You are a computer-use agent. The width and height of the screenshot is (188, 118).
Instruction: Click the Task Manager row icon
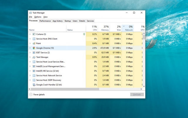pyautogui.click(x=34, y=57)
